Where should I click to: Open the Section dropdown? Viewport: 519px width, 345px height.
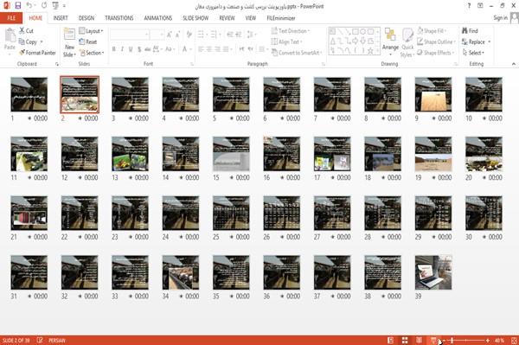92,53
